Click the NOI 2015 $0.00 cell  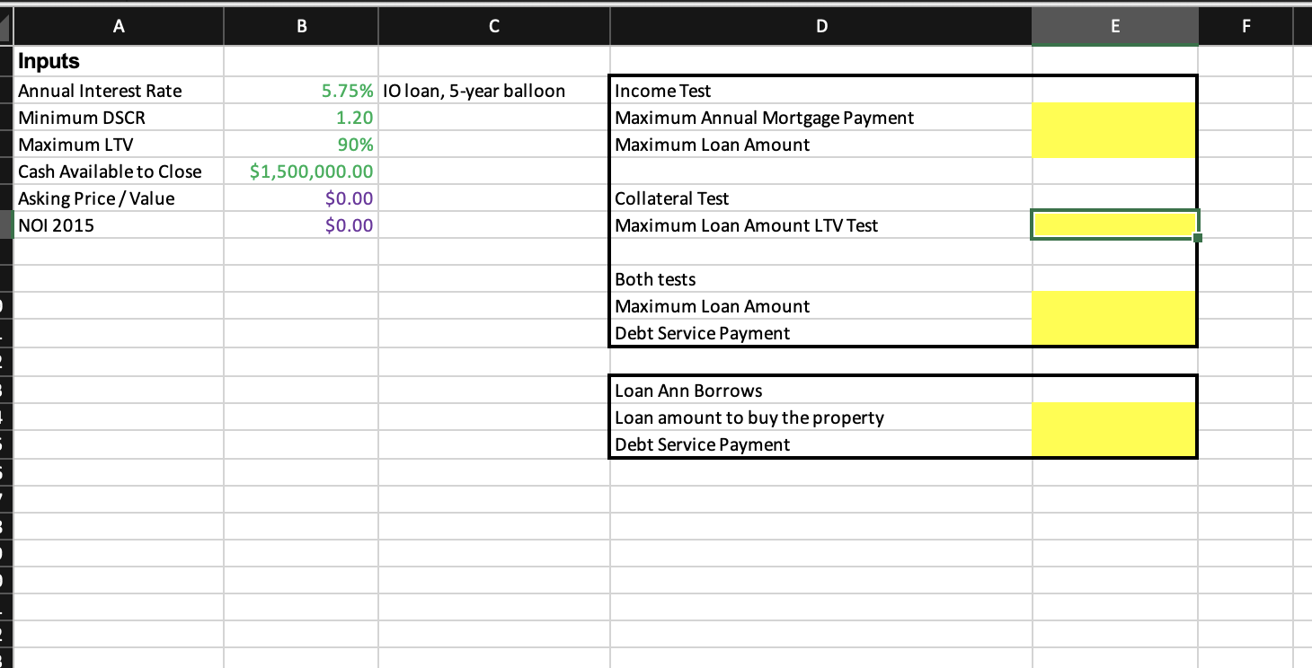point(300,225)
